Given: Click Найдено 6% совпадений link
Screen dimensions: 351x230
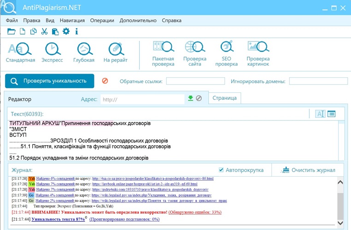Looking at the screenshot, I should [x=55, y=178].
